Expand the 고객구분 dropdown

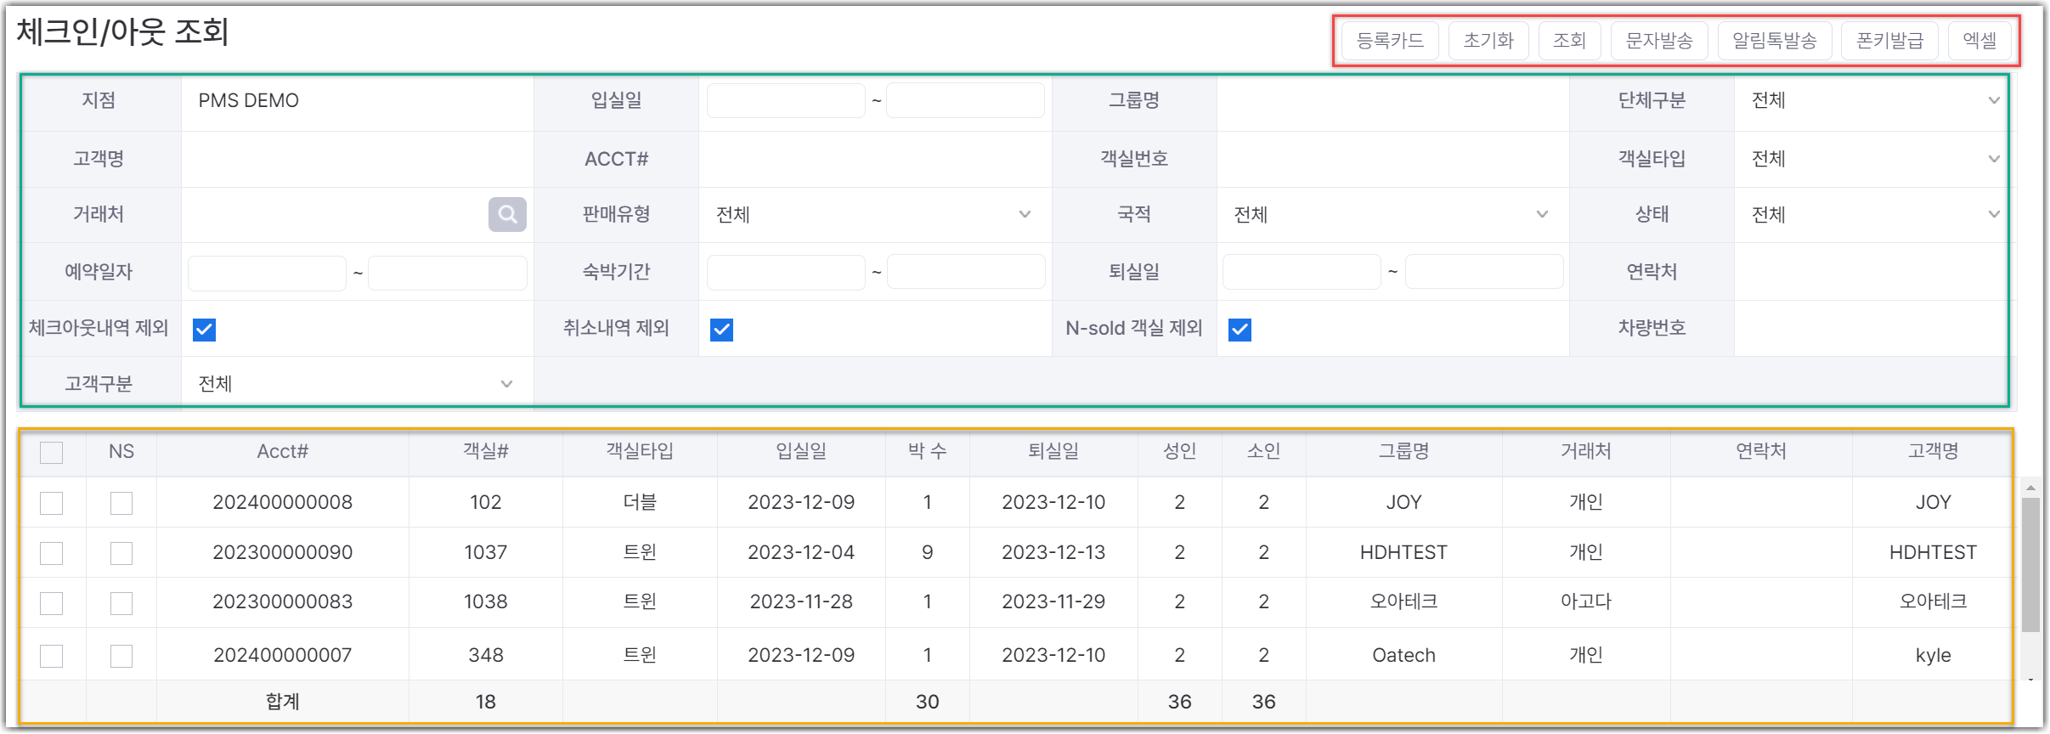point(356,384)
